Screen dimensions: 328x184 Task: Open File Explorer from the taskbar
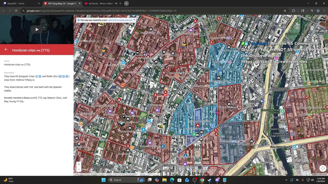[x=165, y=180]
